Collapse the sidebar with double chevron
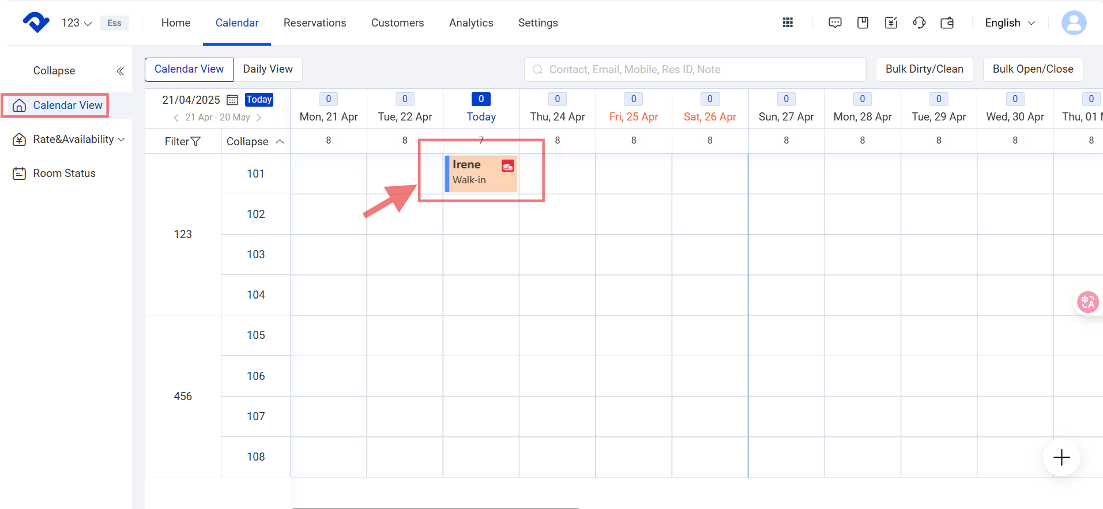The width and height of the screenshot is (1103, 509). (x=120, y=71)
